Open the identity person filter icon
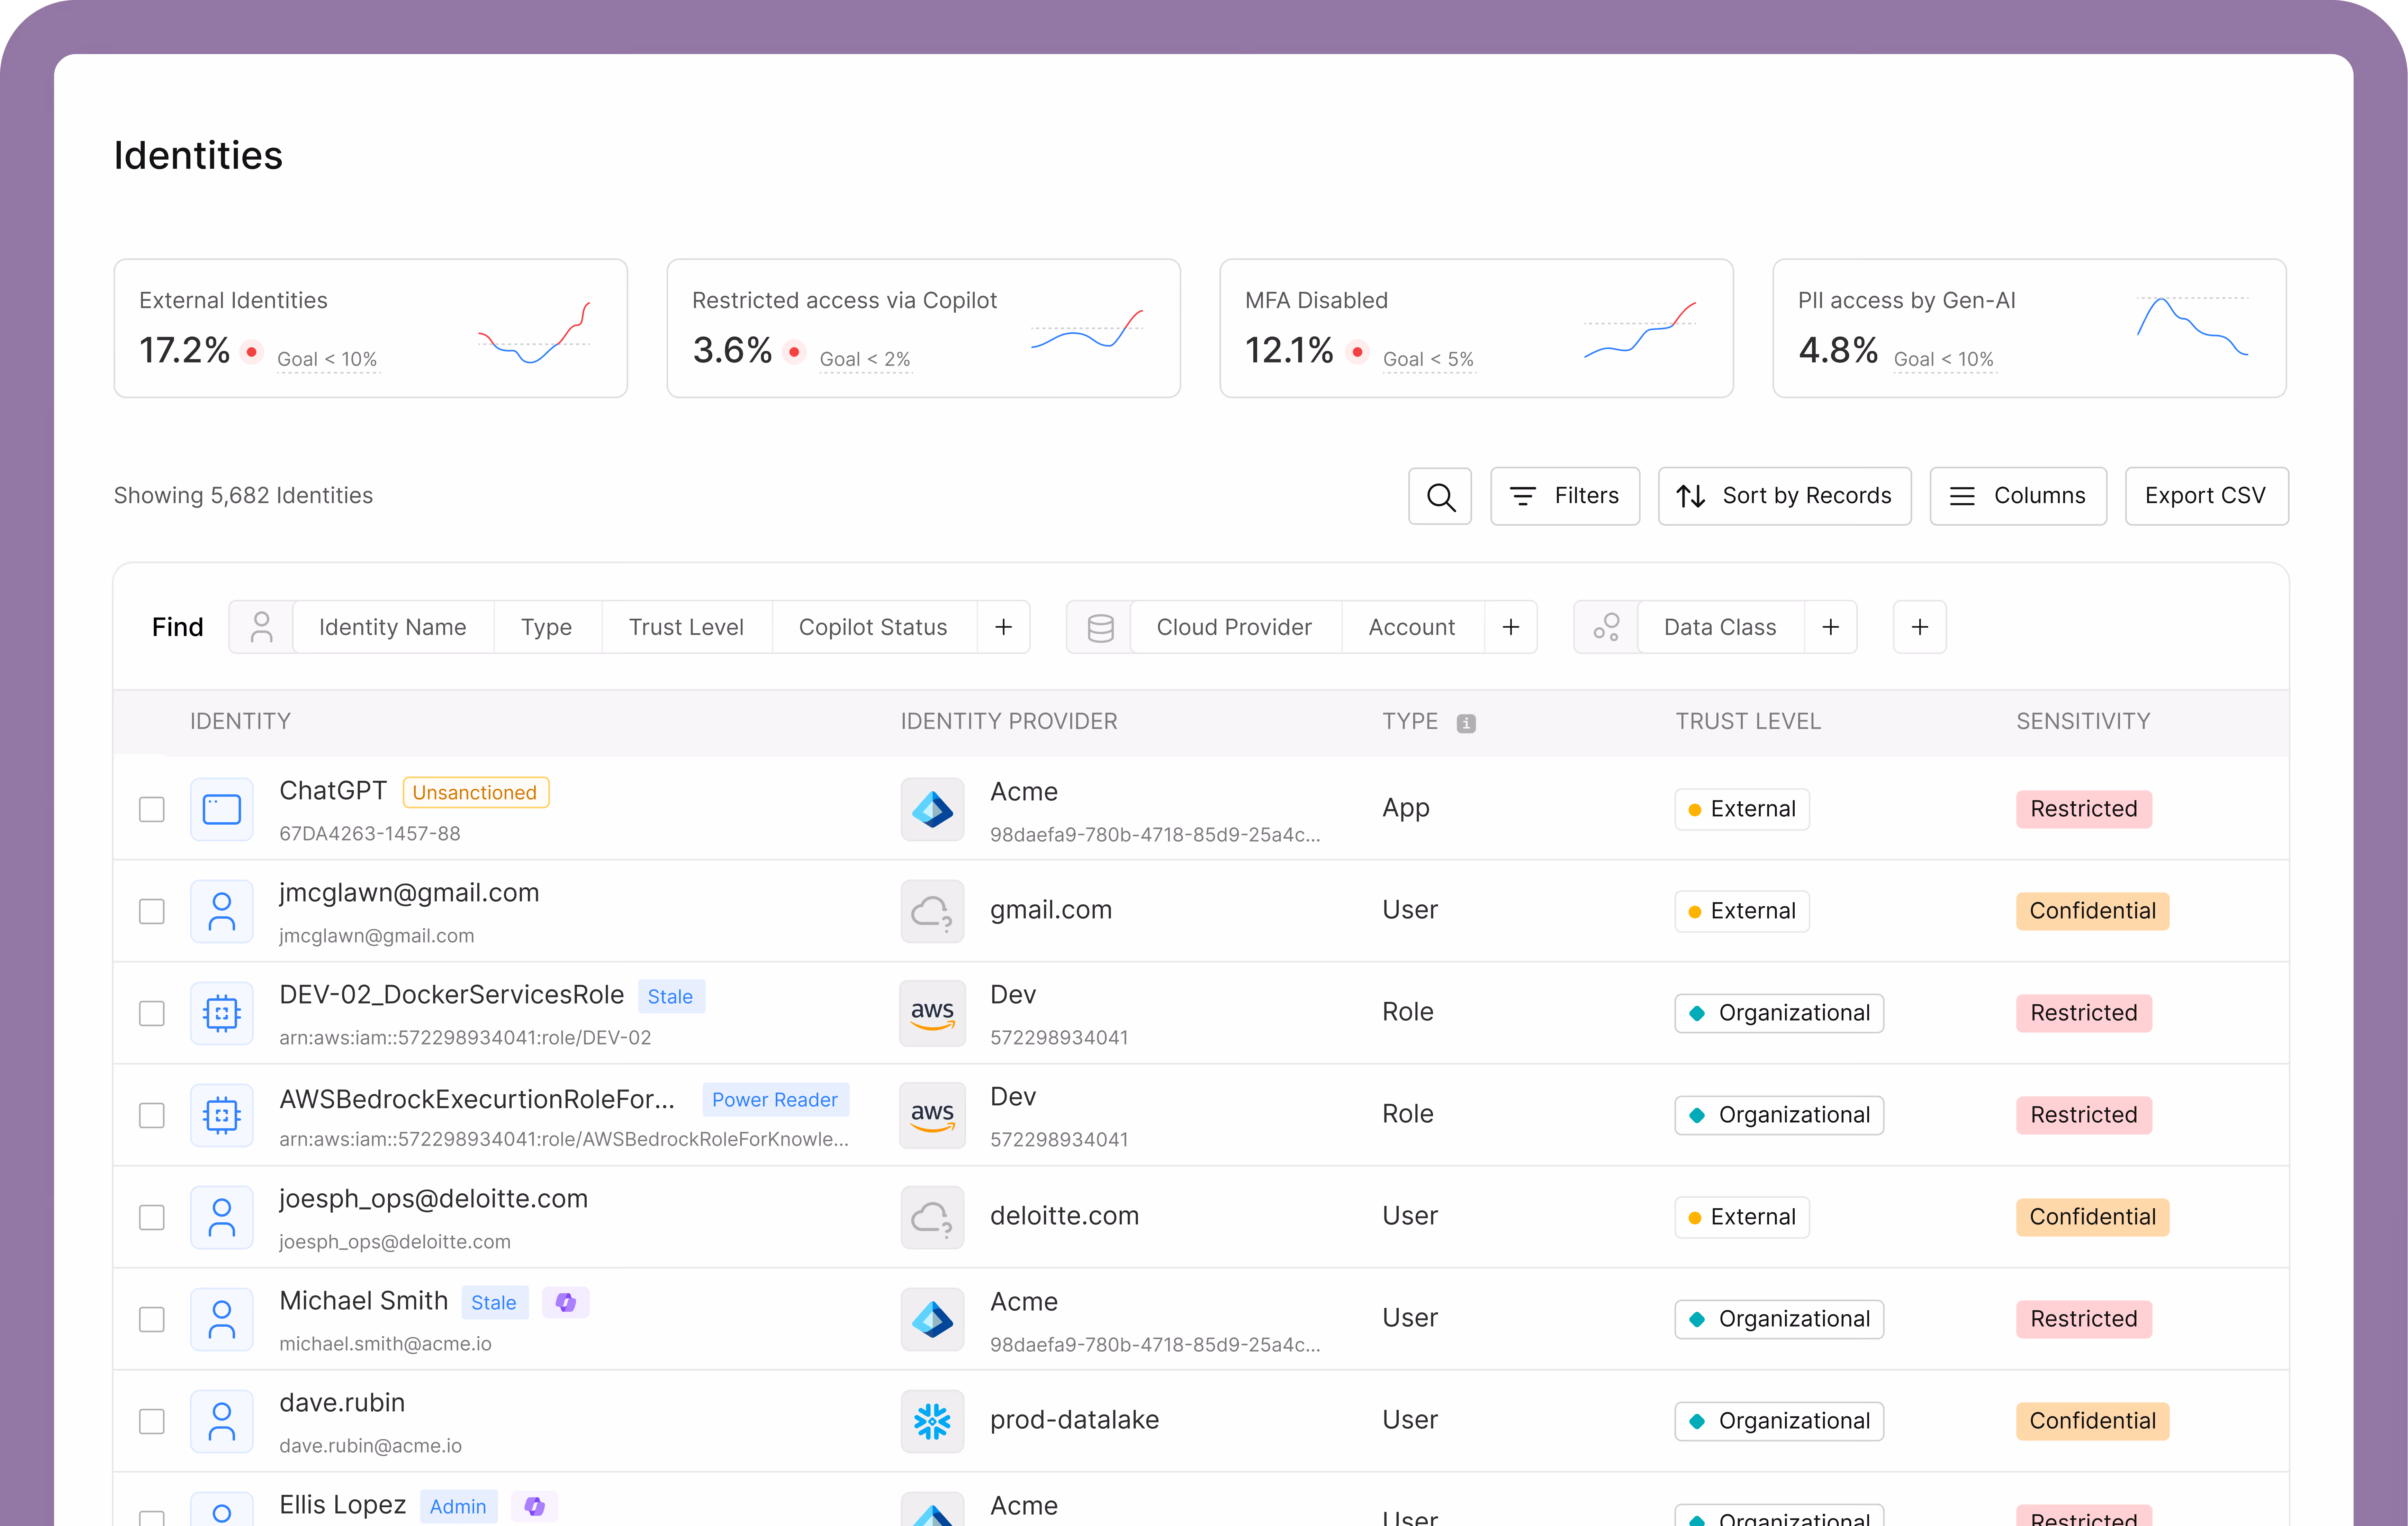 (x=260, y=627)
